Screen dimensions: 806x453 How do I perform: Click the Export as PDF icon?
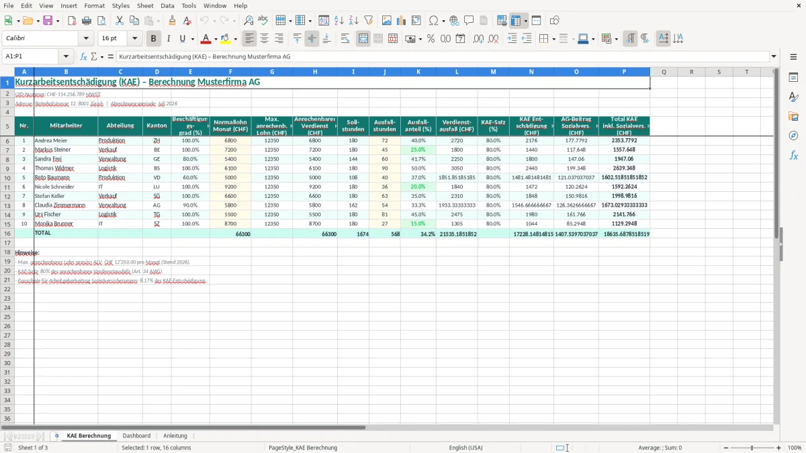(x=72, y=21)
